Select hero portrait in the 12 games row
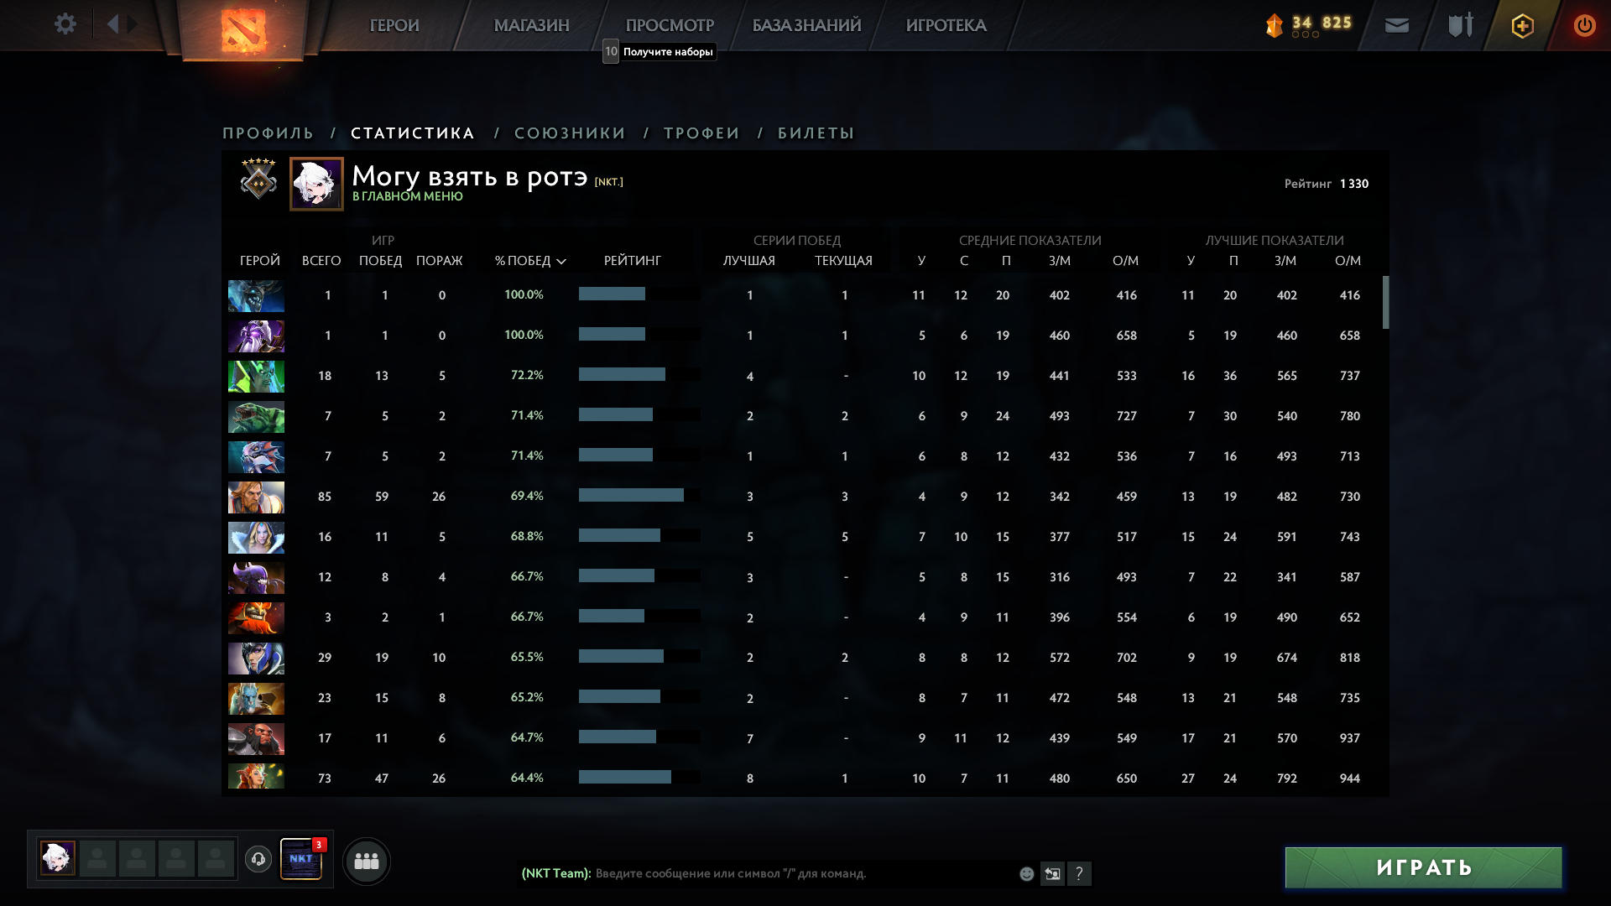 click(256, 577)
